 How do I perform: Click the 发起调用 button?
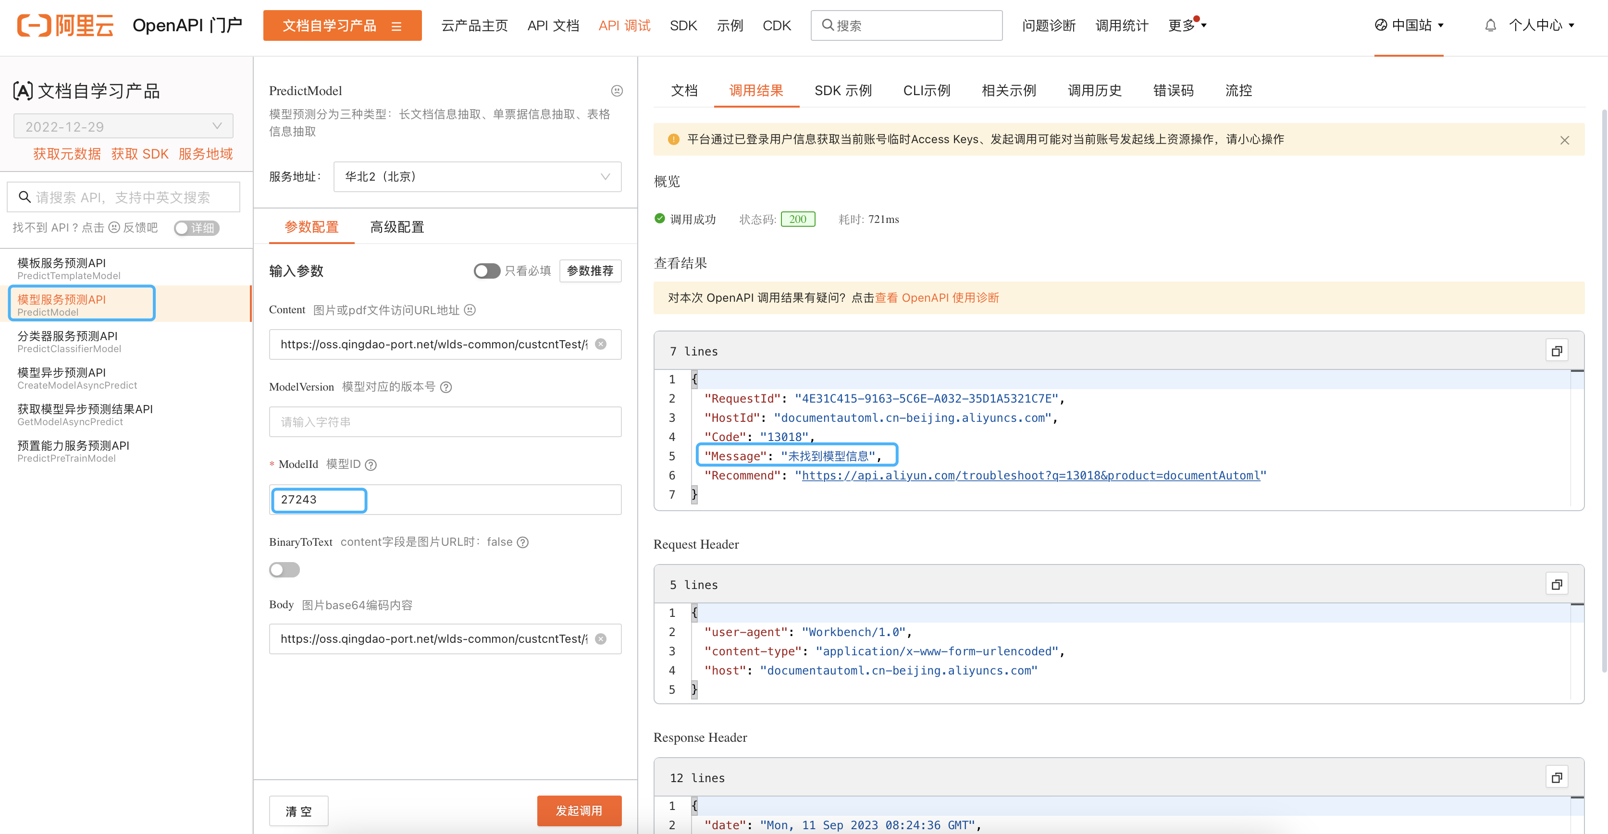tap(579, 811)
